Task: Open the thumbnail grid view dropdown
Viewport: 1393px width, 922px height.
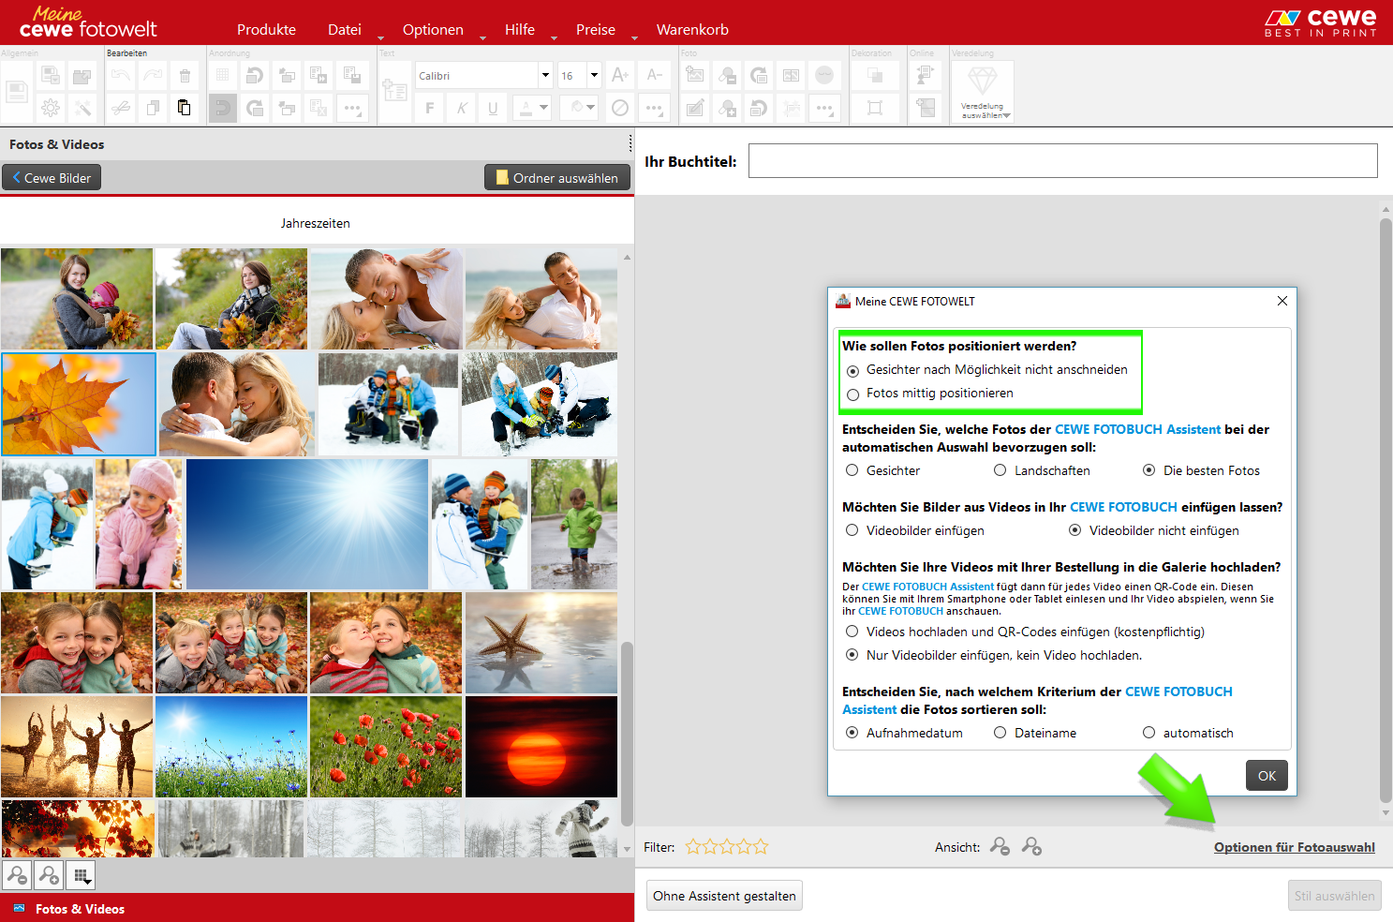Action: 81,875
